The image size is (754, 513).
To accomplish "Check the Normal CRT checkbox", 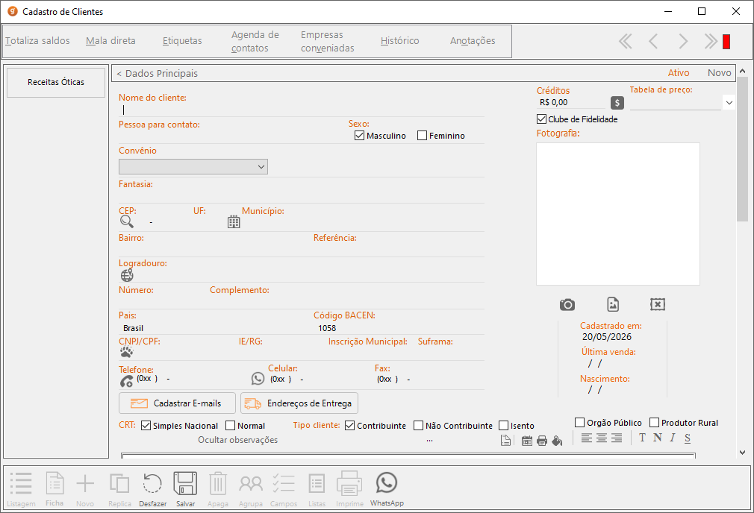I will click(x=231, y=426).
